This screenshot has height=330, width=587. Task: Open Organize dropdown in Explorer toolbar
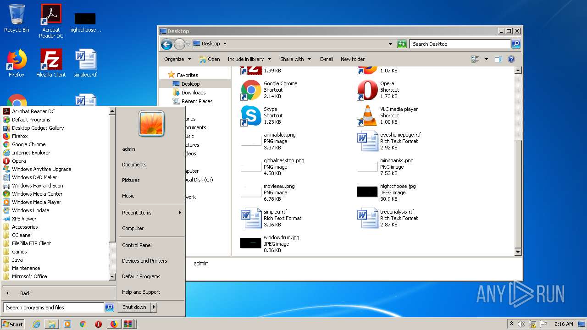[177, 59]
